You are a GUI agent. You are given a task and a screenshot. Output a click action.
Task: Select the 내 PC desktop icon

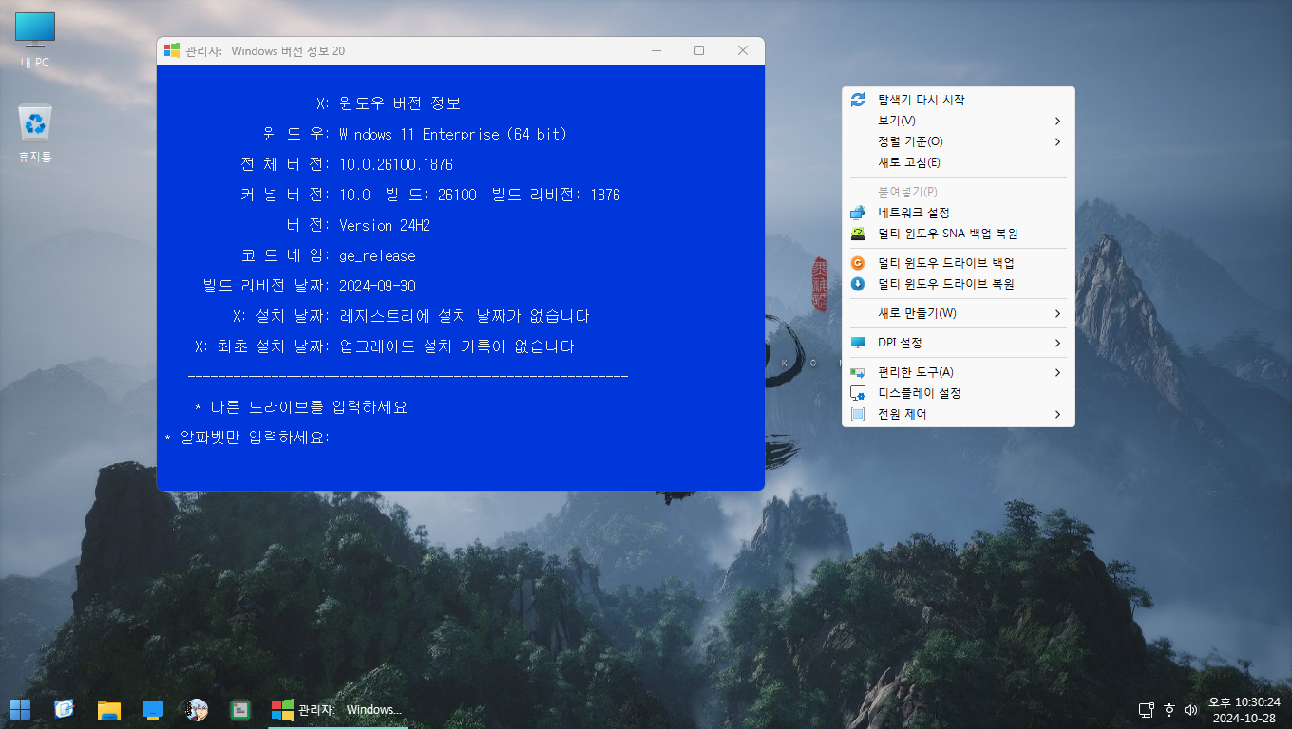coord(35,40)
